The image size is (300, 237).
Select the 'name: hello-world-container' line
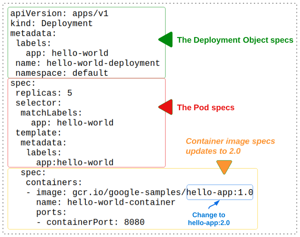[106, 202]
